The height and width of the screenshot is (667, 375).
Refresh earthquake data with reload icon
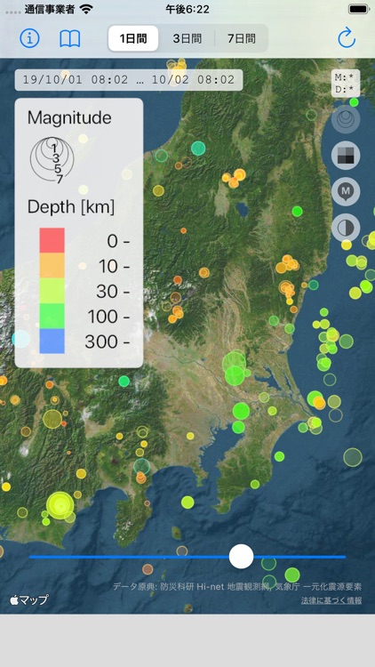[347, 38]
